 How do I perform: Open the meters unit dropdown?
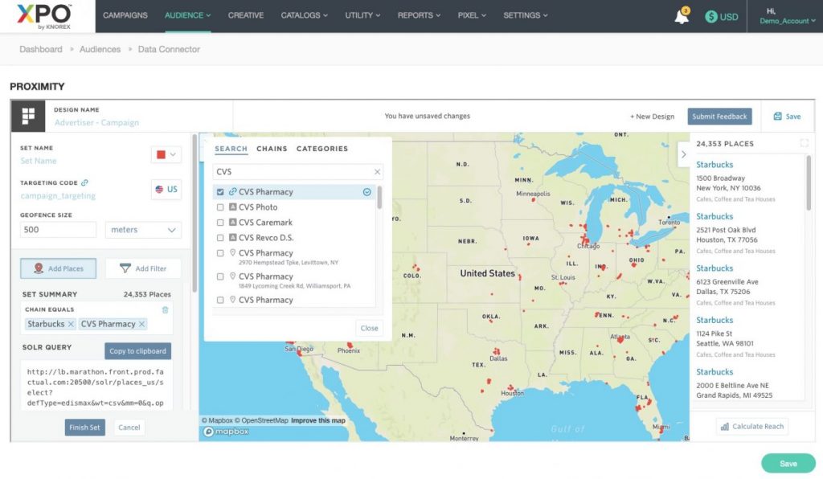pyautogui.click(x=143, y=230)
